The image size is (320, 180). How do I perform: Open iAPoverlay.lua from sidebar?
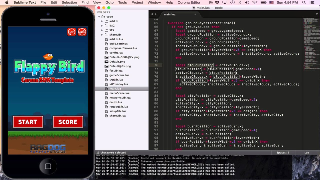click(119, 84)
